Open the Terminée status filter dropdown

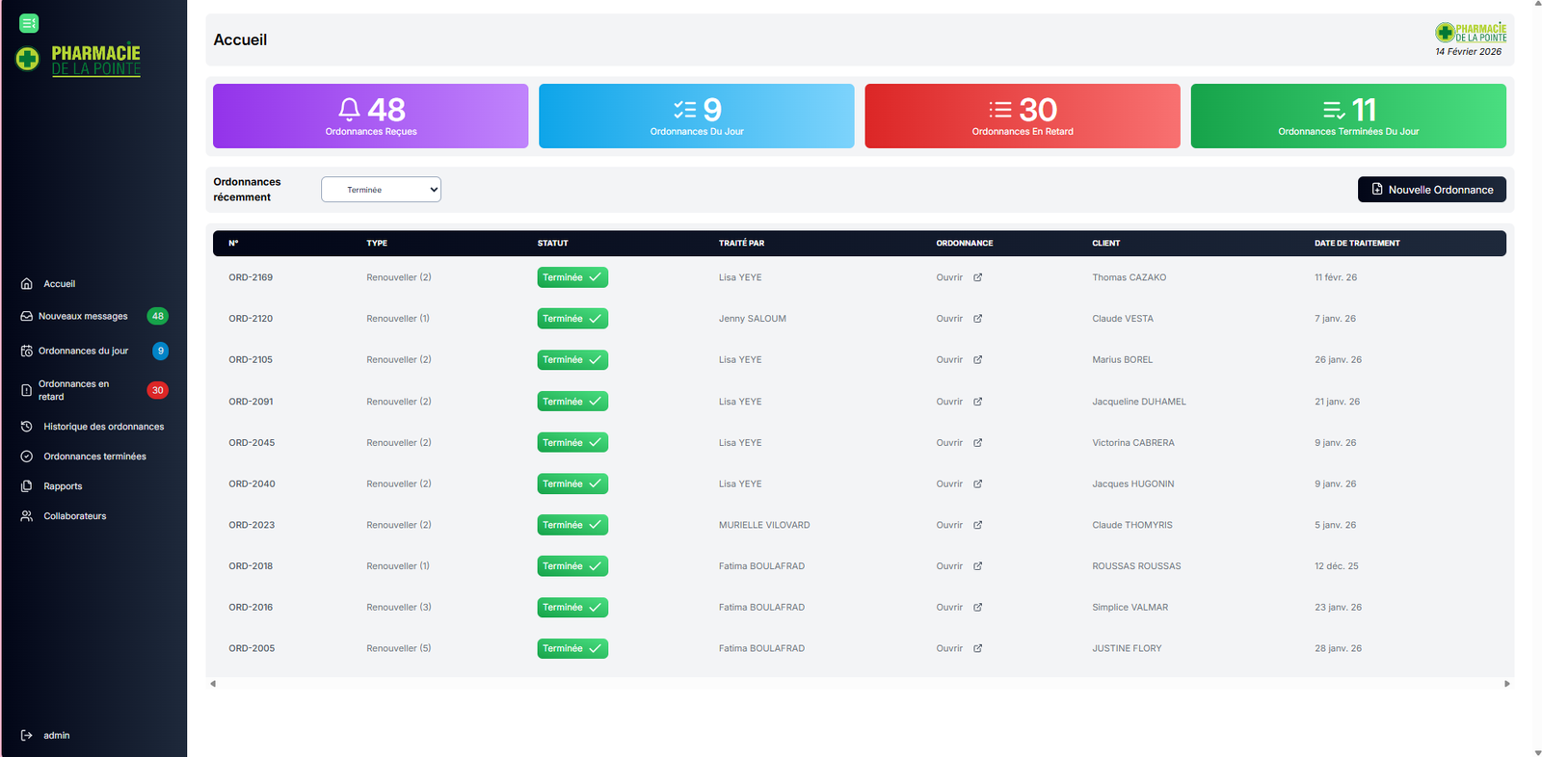coord(381,190)
